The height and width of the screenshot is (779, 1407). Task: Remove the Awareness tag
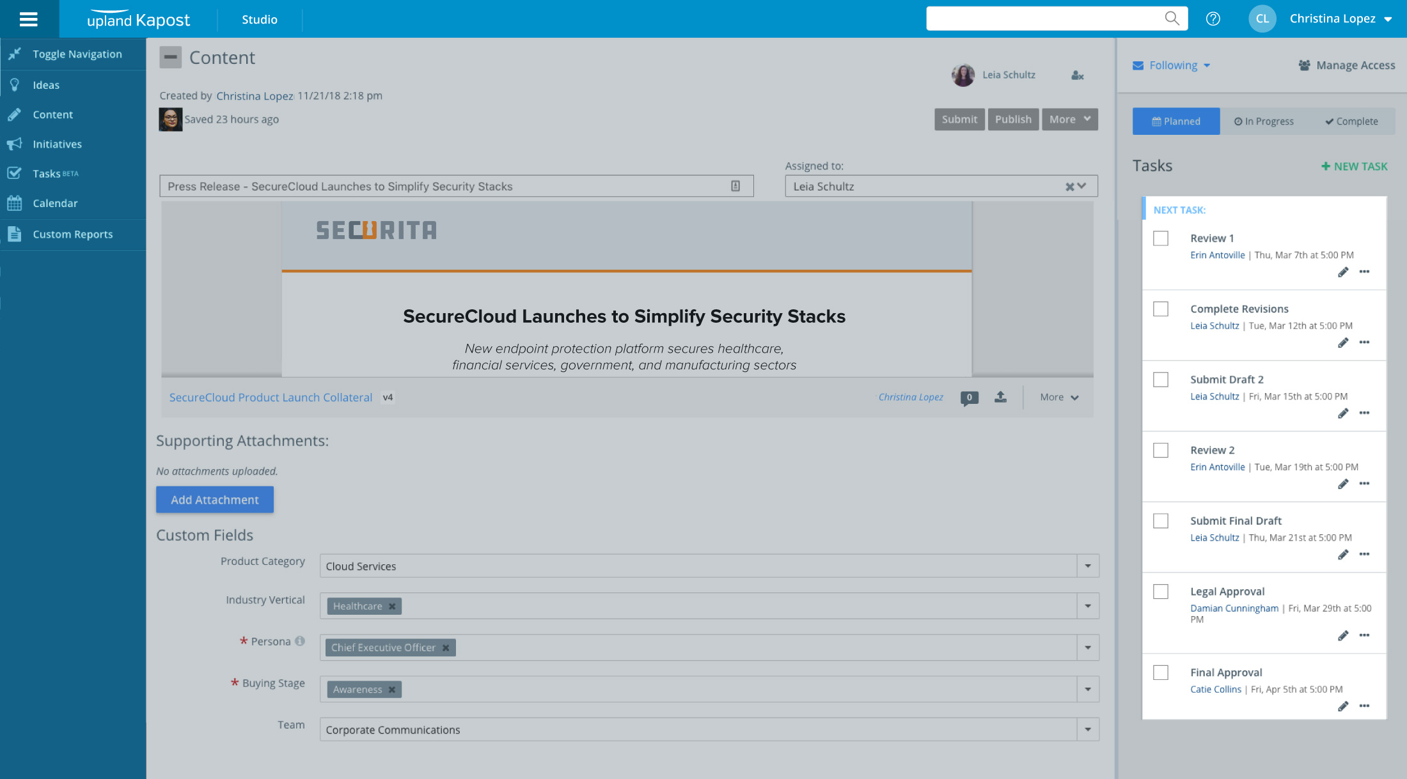(x=392, y=690)
